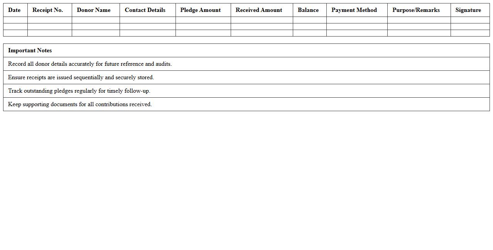Select last empty cell under Payment Method

[357, 33]
